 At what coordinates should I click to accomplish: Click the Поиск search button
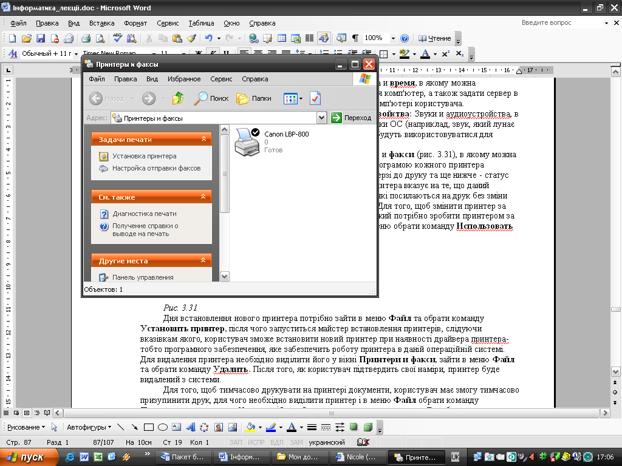coord(211,98)
